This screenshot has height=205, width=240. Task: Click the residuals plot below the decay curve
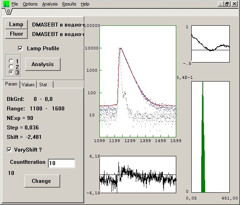click(x=138, y=175)
